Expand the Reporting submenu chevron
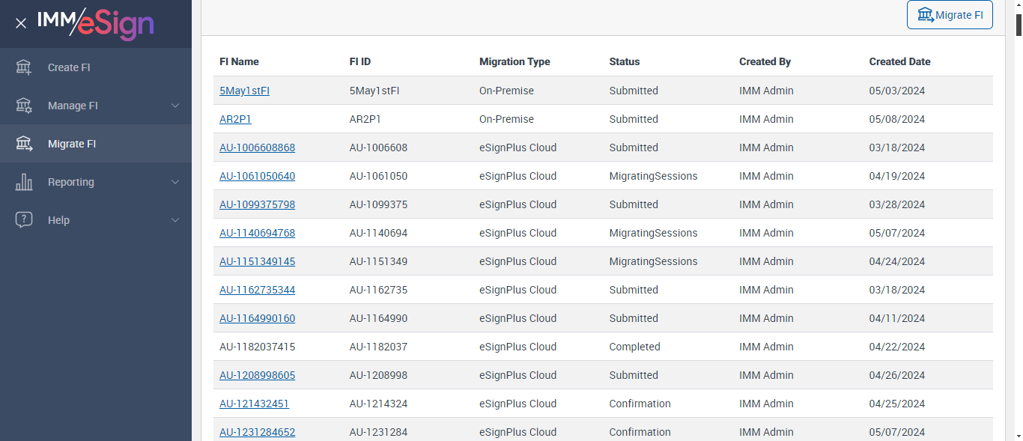This screenshot has width=1023, height=441. click(x=175, y=182)
